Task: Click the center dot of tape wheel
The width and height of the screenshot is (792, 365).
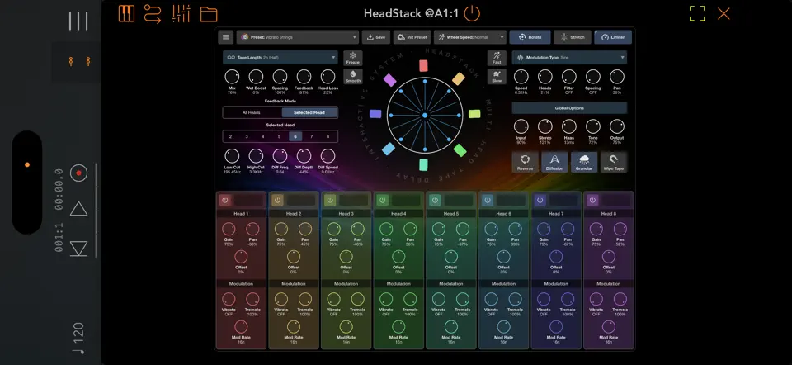Action: (425, 116)
